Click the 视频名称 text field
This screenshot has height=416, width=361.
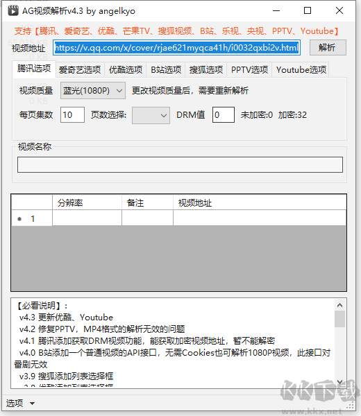(x=180, y=165)
